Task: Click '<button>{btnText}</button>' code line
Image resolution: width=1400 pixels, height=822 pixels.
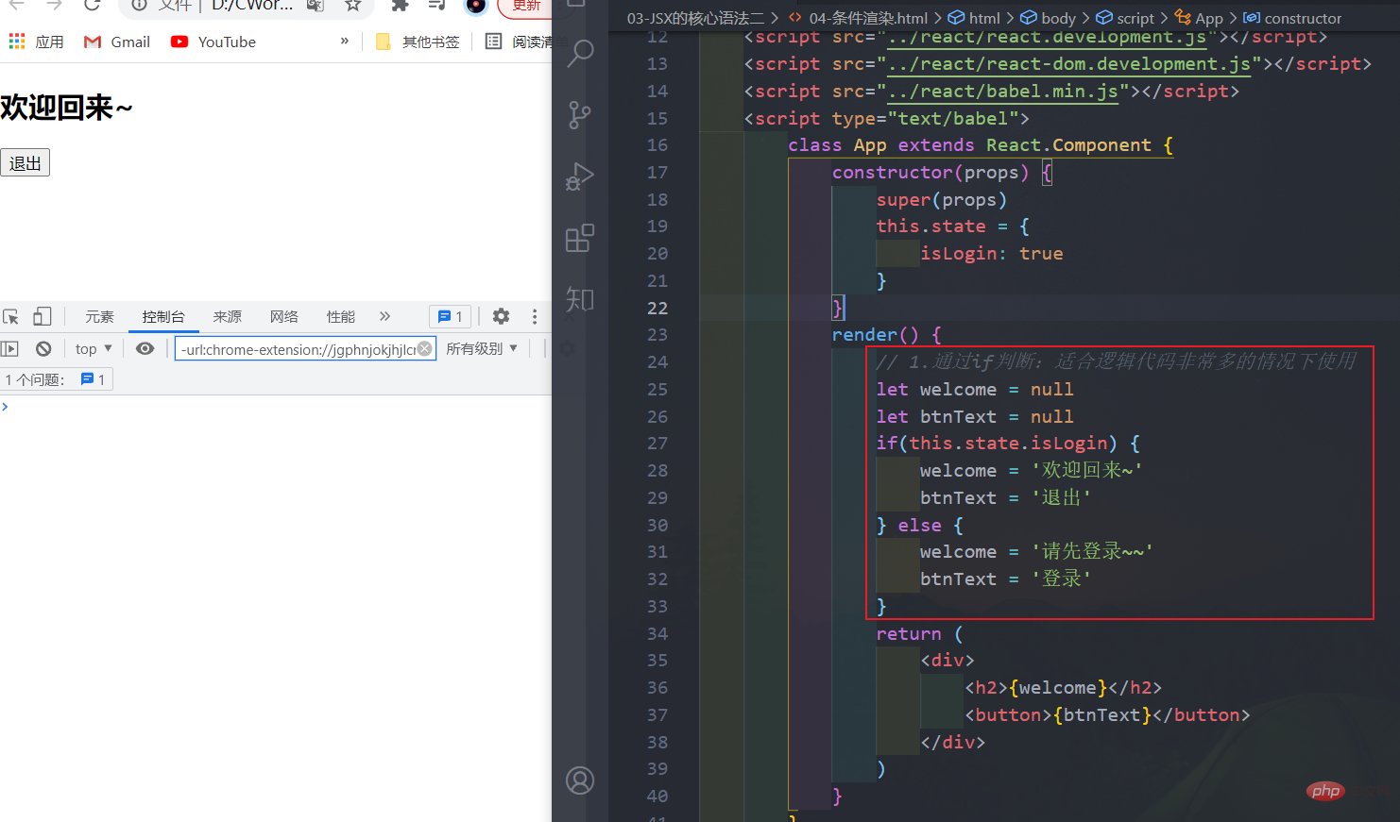Action: [1107, 714]
